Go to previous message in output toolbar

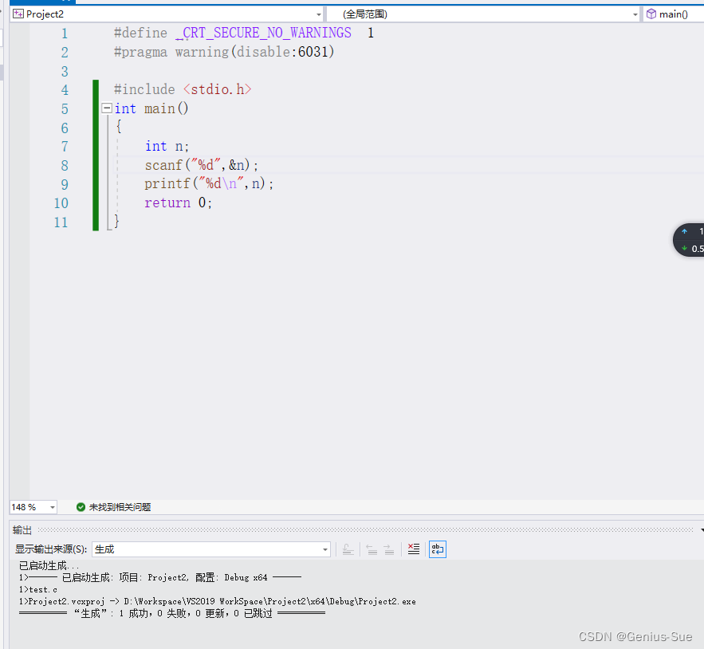coord(372,549)
